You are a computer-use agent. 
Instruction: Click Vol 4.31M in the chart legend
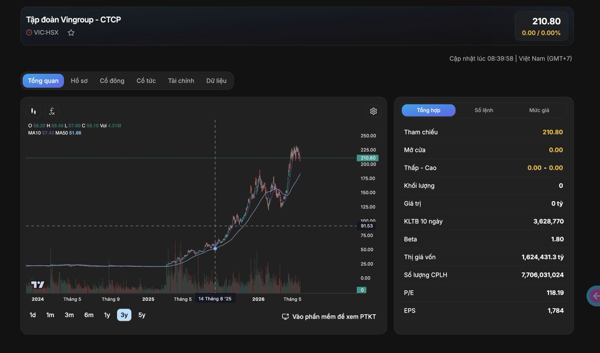[x=110, y=125]
